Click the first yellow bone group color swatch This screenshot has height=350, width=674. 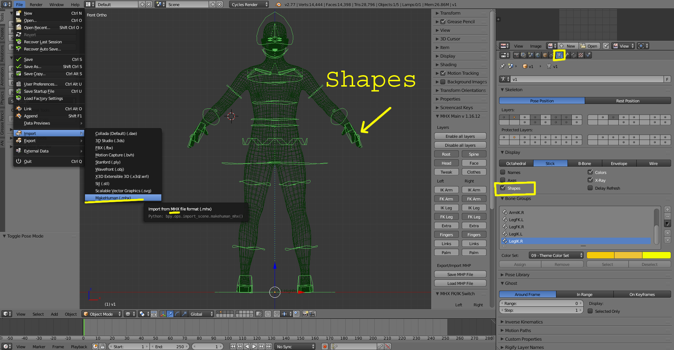[600, 255]
